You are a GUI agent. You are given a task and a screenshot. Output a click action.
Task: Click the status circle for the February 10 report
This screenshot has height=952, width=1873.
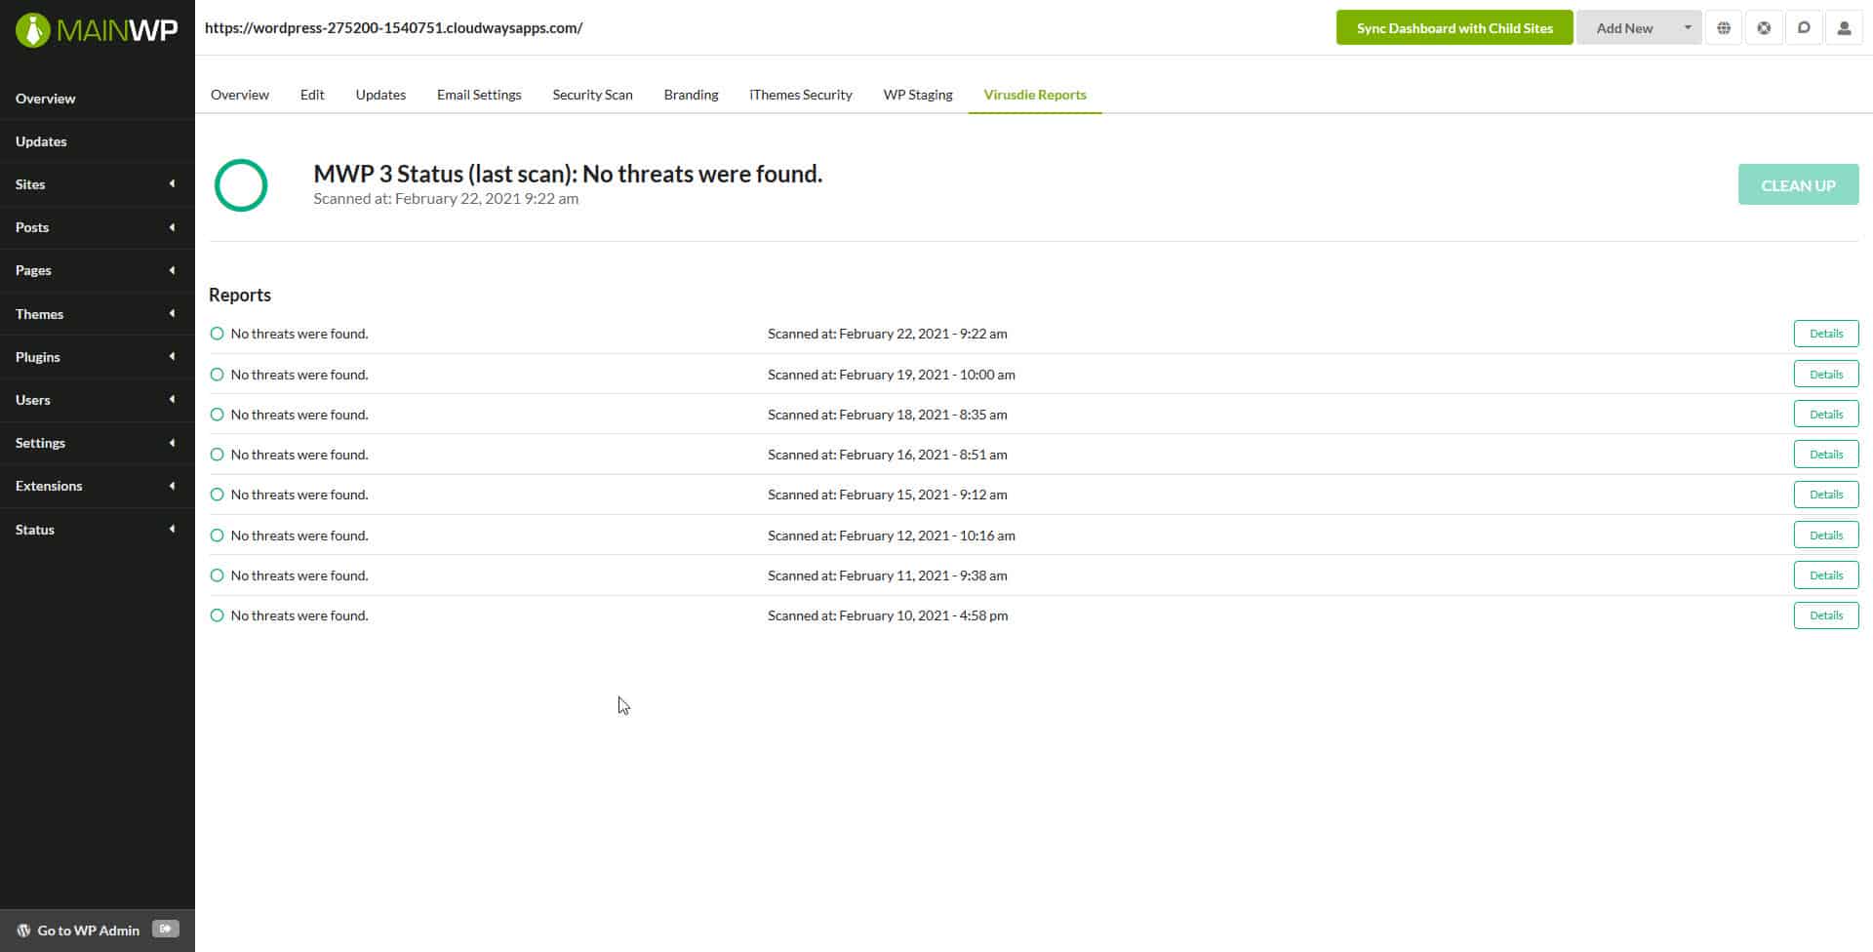pyautogui.click(x=218, y=615)
